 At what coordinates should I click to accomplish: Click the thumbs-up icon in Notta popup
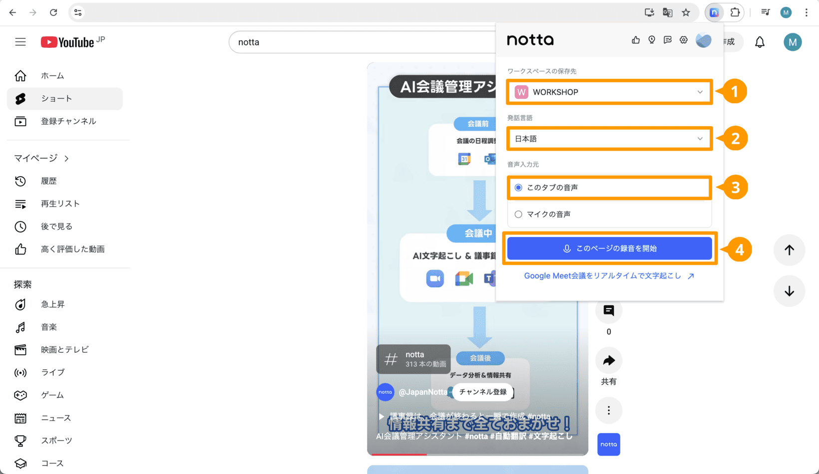click(x=636, y=40)
